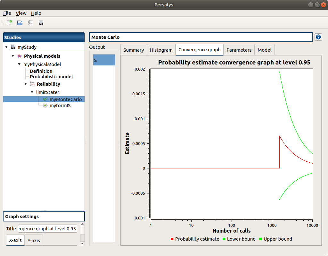Collapse the myStudy tree node
The image size is (328, 256).
6,47
